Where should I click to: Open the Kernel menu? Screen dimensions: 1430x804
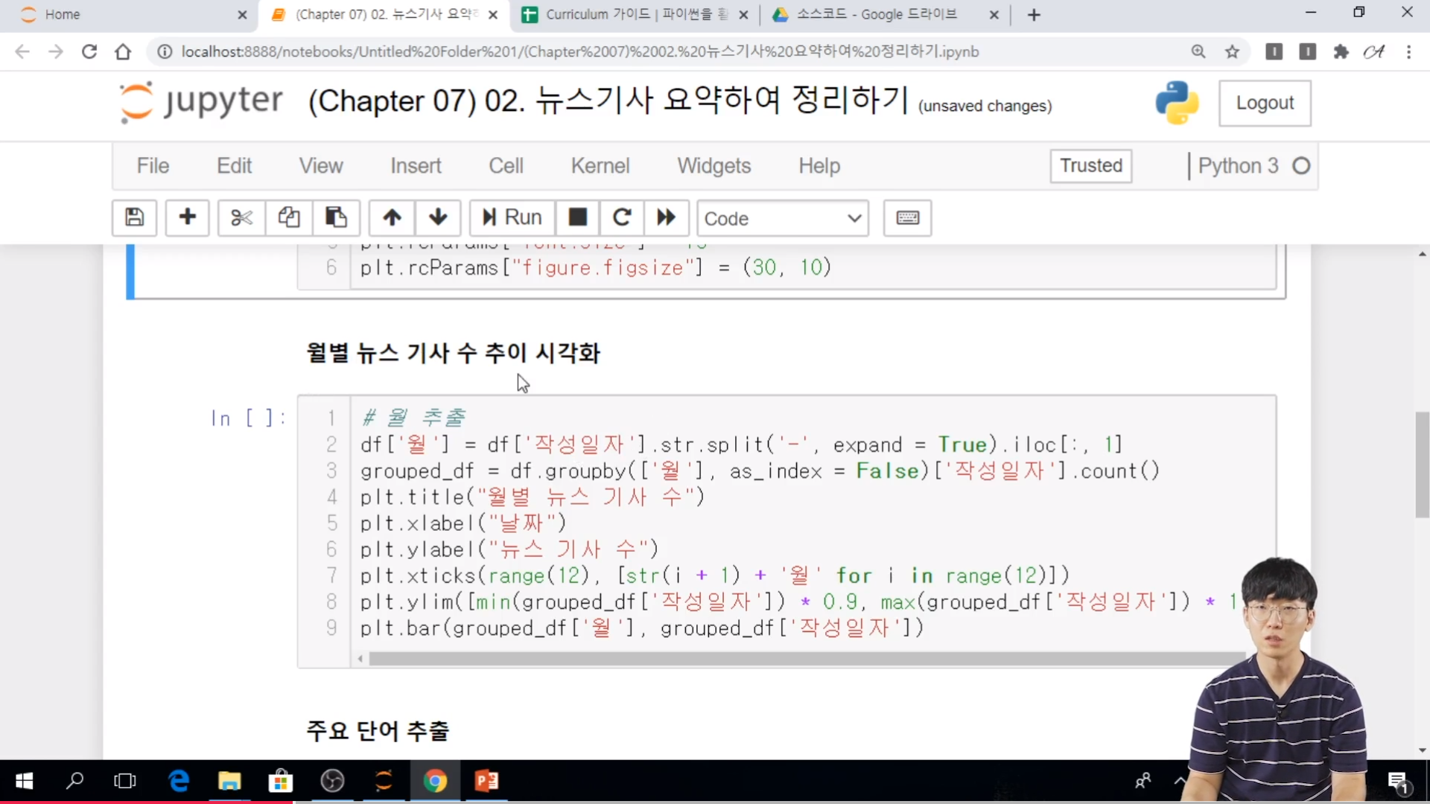600,165
